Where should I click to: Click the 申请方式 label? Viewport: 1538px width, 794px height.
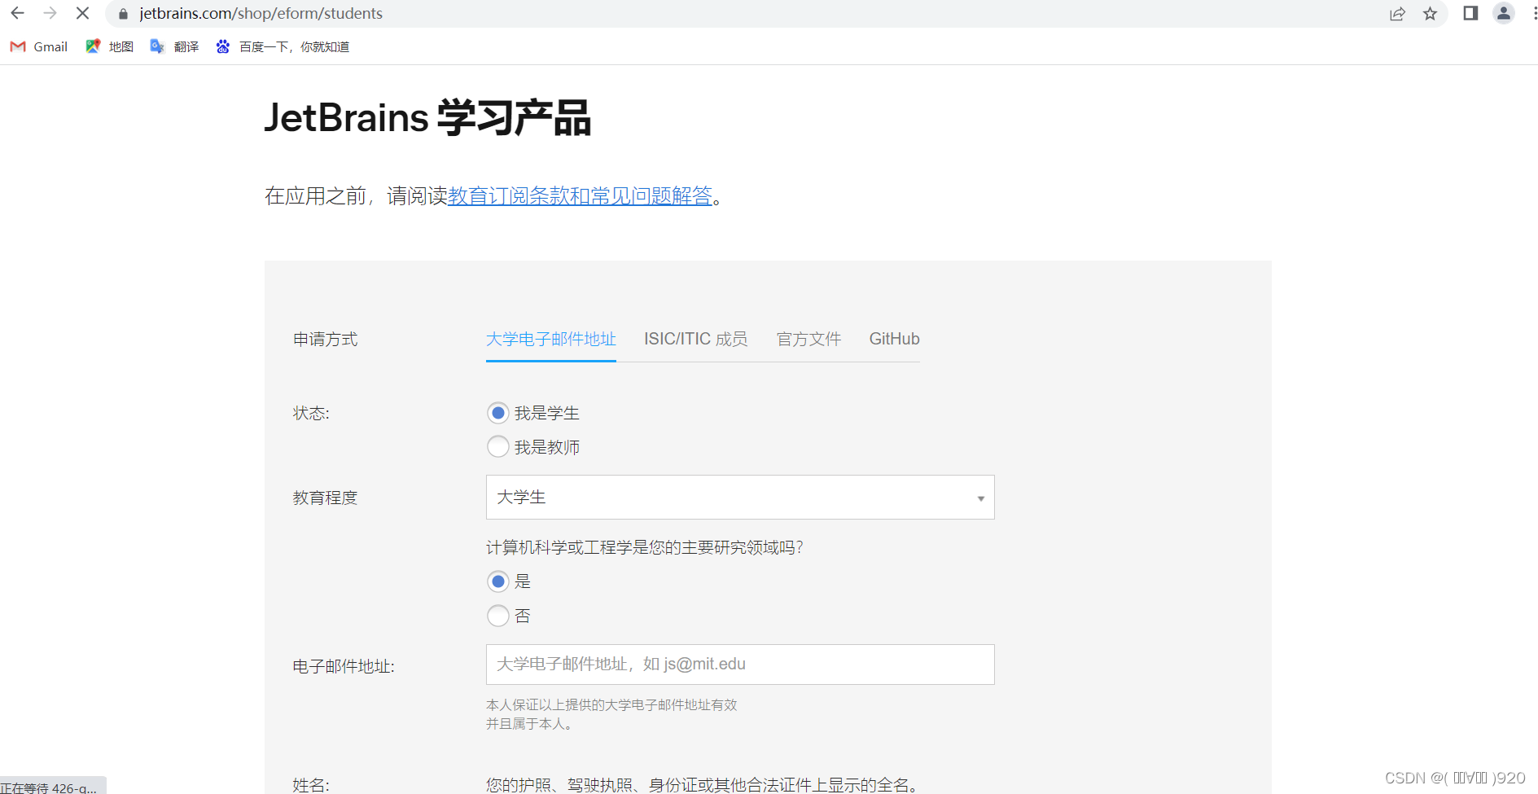pyautogui.click(x=326, y=340)
